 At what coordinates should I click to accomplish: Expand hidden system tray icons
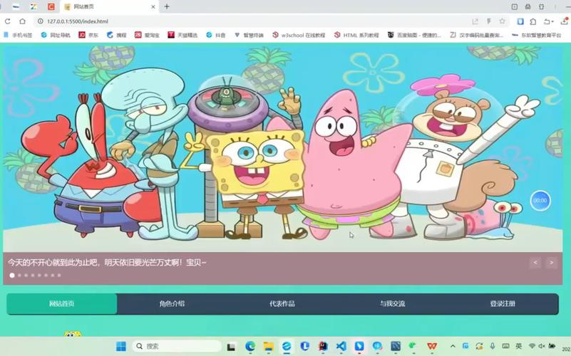[453, 346]
